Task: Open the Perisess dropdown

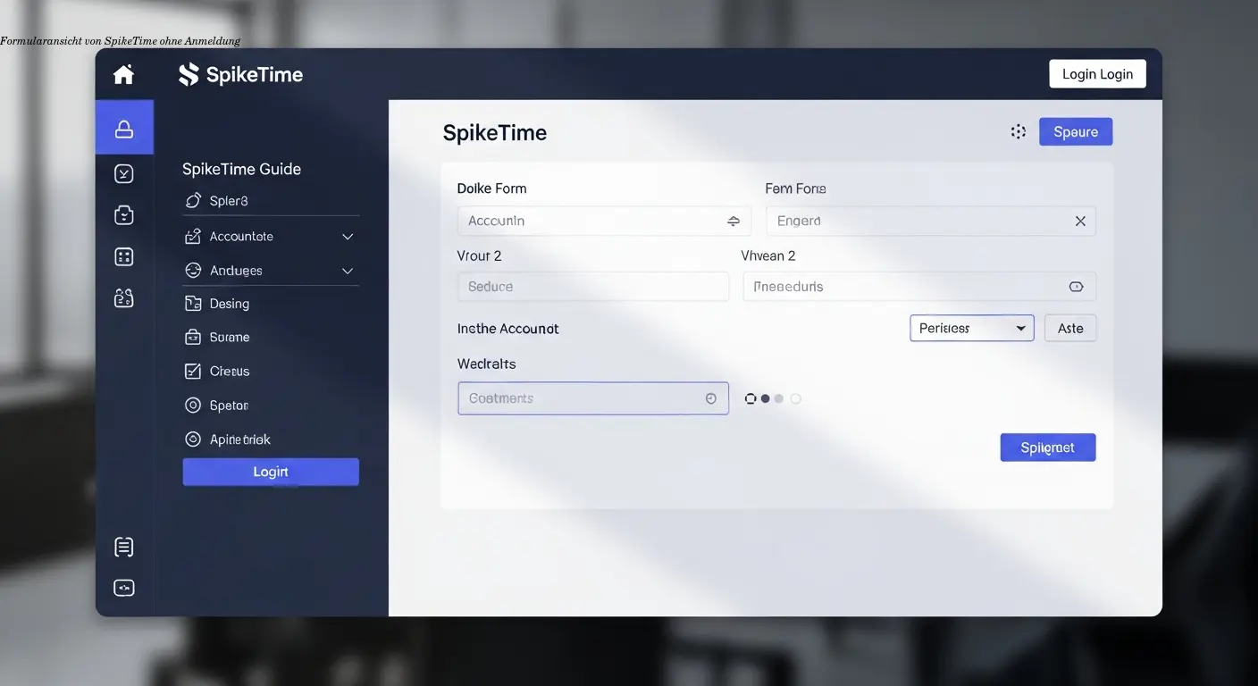Action: coord(971,328)
